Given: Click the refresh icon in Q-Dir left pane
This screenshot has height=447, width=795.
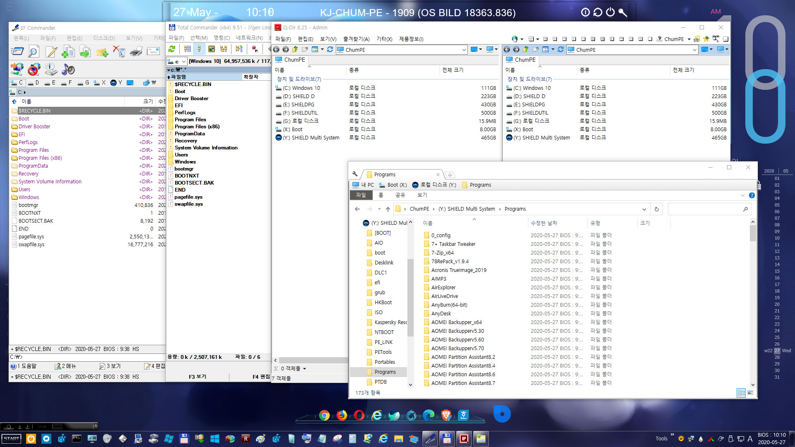Looking at the screenshot, I should tap(330, 50).
